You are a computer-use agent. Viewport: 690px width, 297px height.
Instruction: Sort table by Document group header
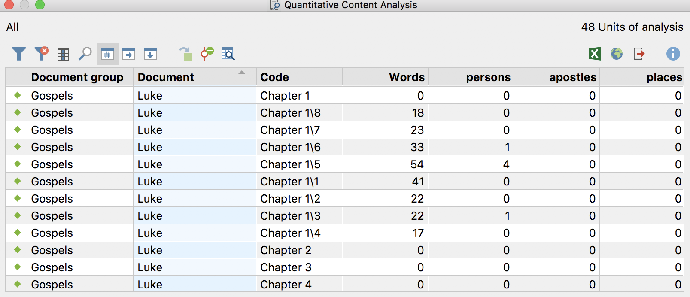[77, 77]
